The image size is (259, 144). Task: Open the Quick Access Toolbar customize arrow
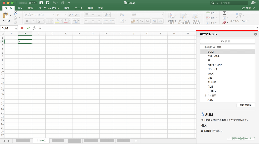69,3
